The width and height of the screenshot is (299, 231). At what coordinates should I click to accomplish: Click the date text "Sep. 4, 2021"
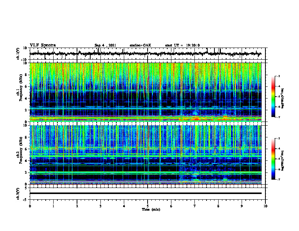(x=105, y=45)
